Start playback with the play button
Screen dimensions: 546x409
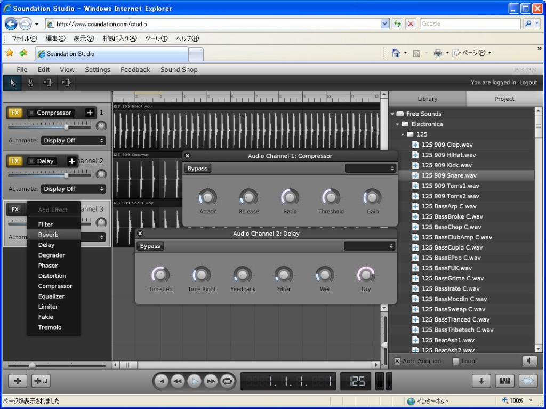click(x=194, y=381)
